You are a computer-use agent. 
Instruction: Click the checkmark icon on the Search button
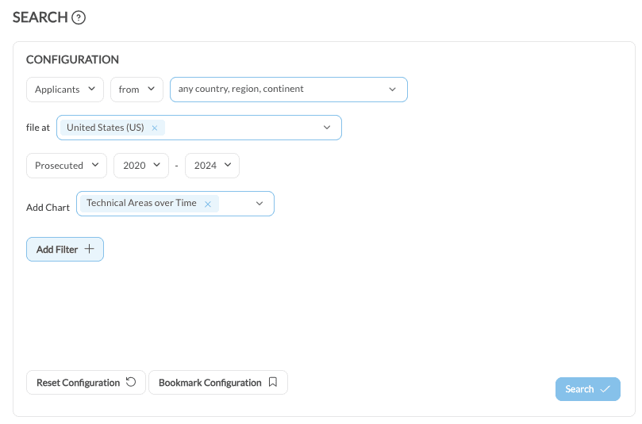pyautogui.click(x=605, y=389)
